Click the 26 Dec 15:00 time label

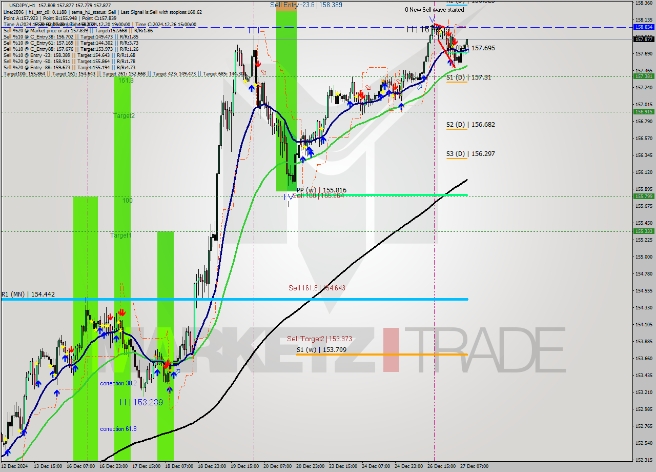(441, 466)
